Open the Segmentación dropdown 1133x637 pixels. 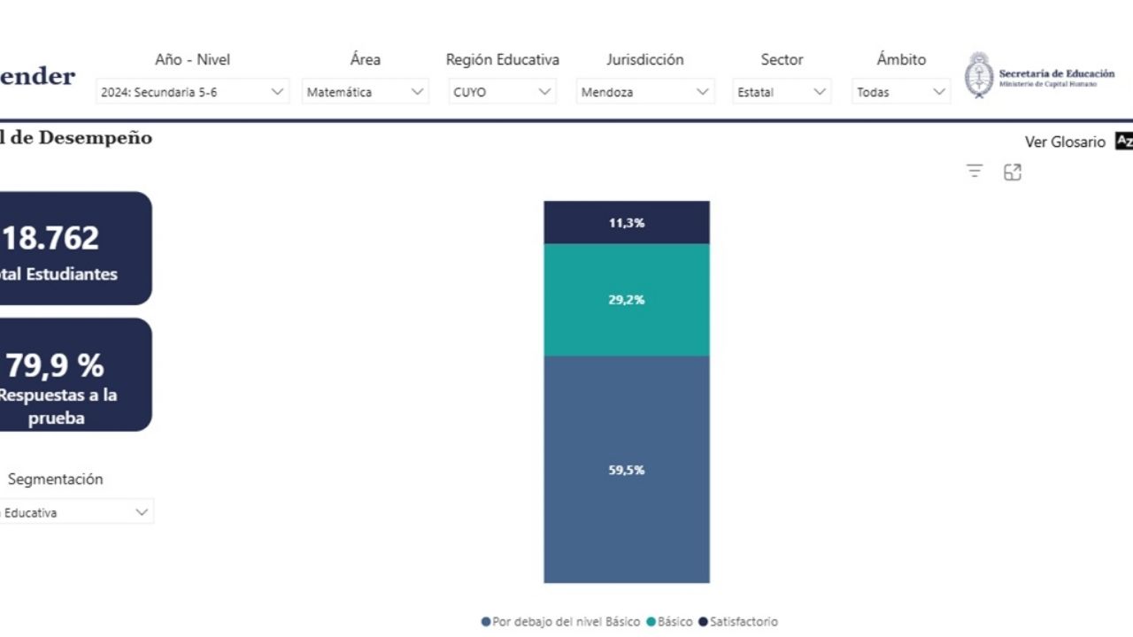[75, 512]
